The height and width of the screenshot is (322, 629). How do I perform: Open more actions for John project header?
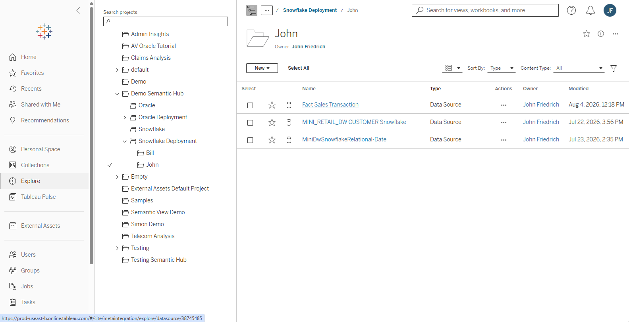coord(615,34)
